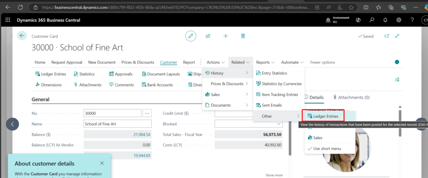Screen dimensions: 428x178
Task: Click the Name input field
Action: 117,124
